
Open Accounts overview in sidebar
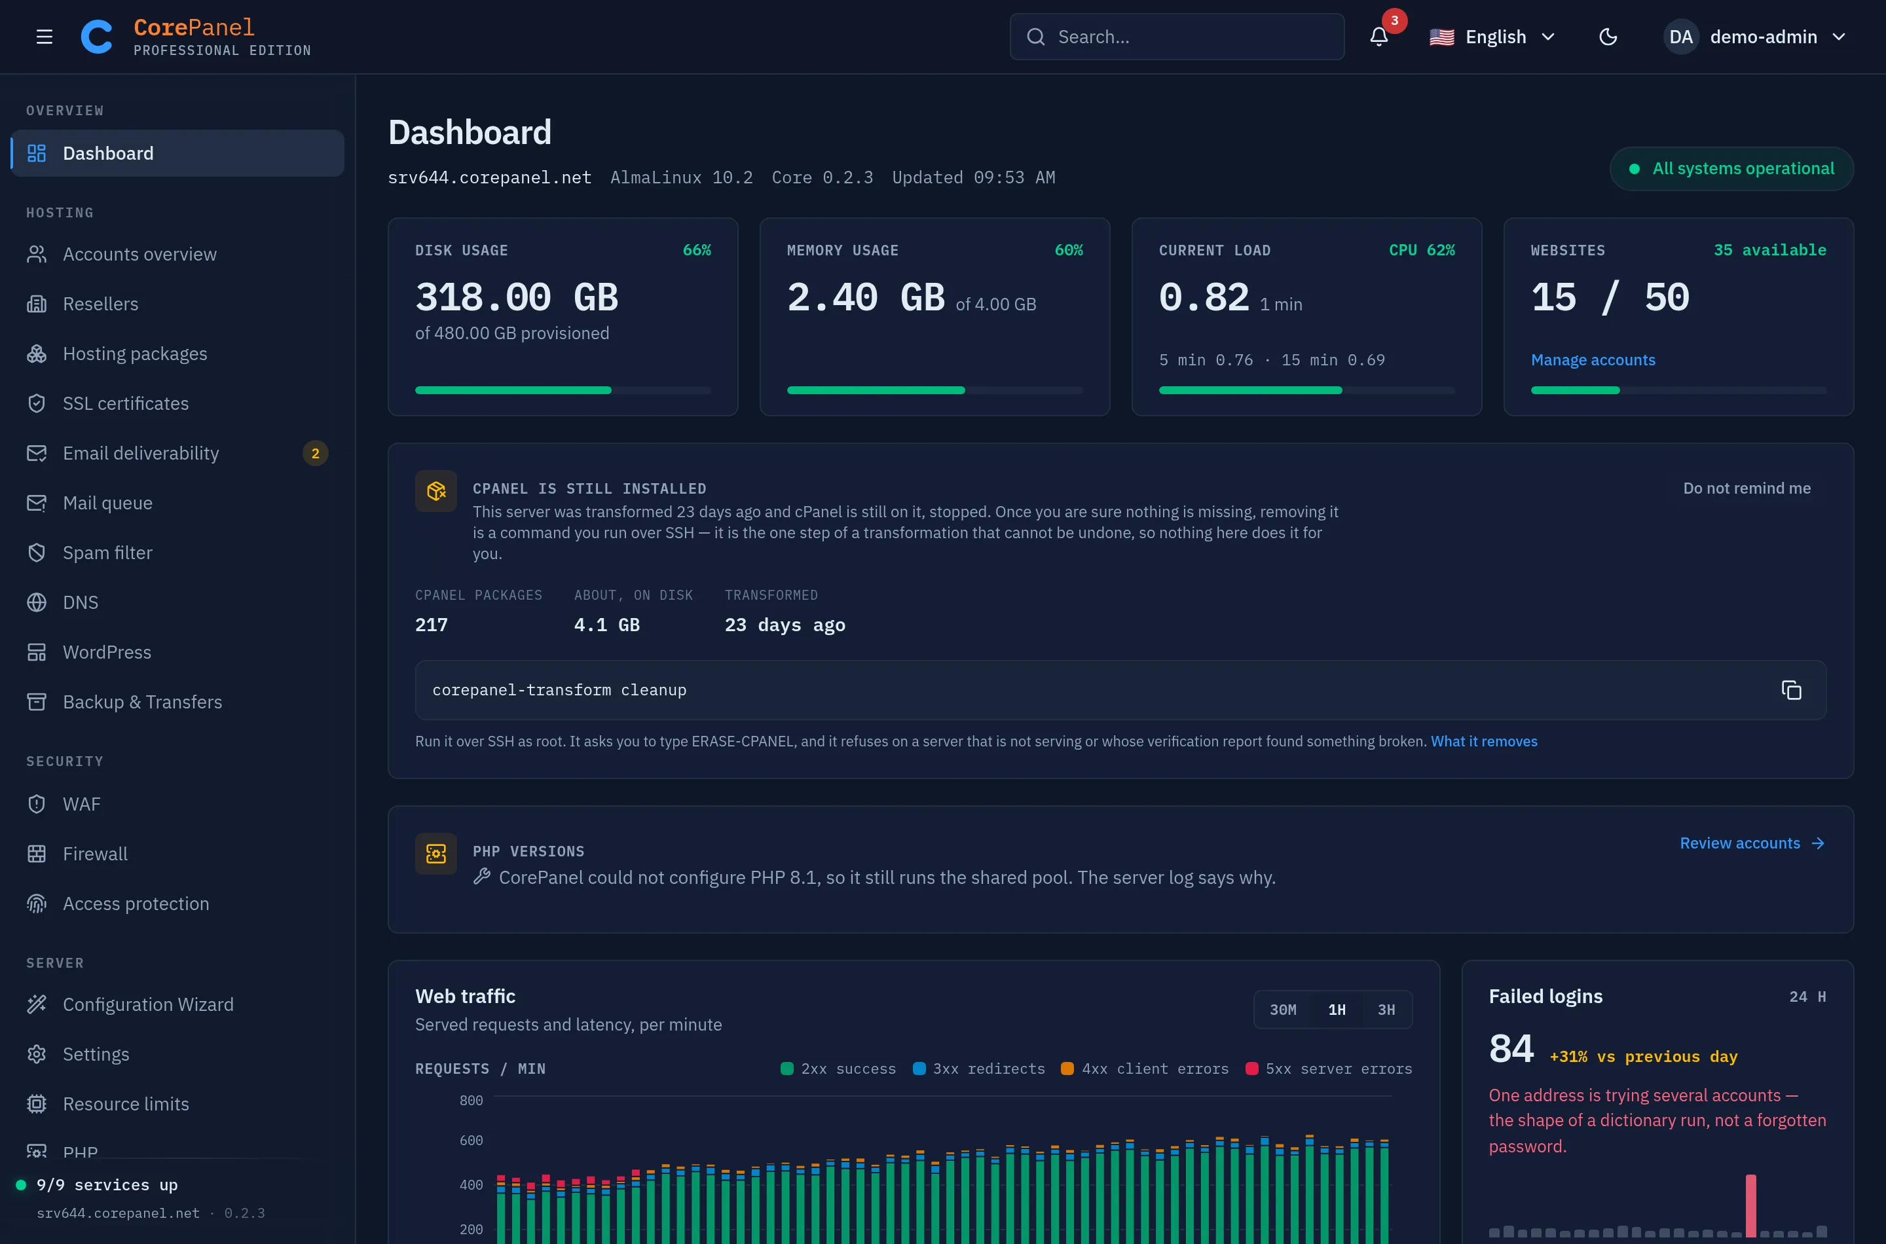[x=177, y=254]
